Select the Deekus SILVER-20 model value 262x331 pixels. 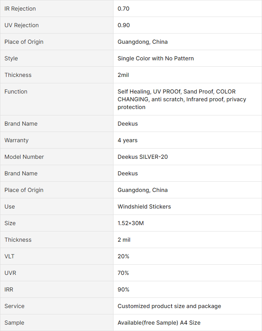pyautogui.click(x=143, y=157)
